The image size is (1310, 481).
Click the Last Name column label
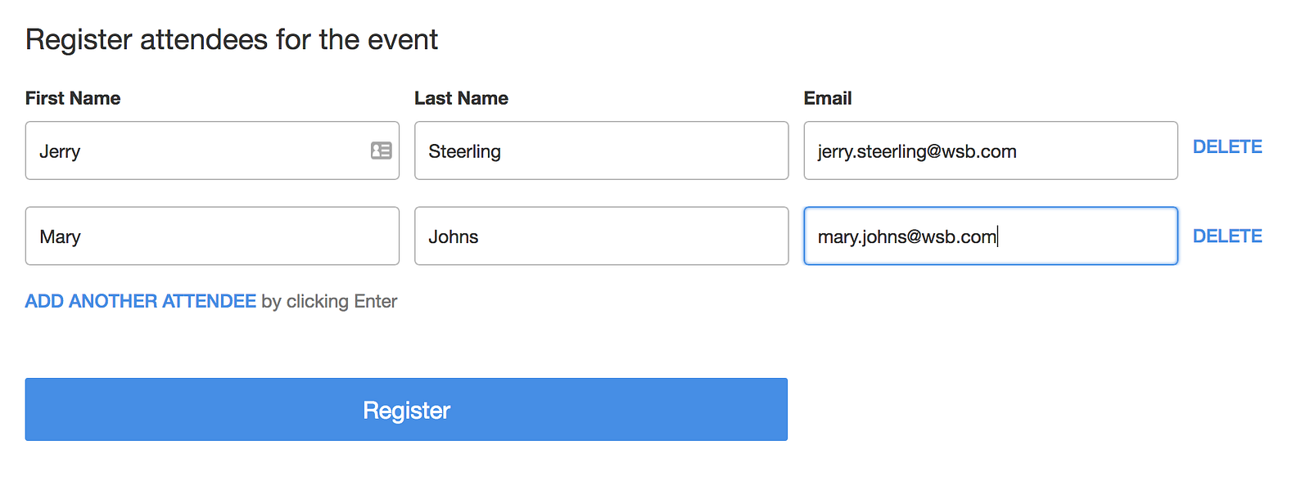point(461,99)
